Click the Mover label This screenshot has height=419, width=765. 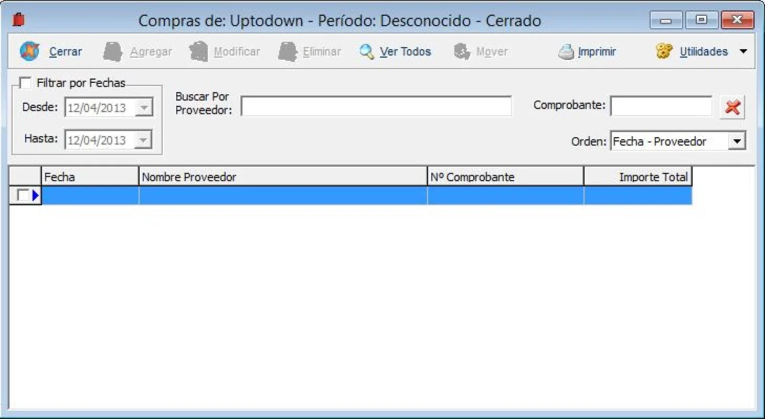tap(492, 52)
